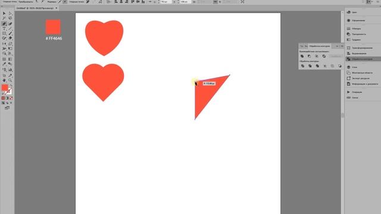
Task: Select the Zoom tool in toolbar
Action: [10, 80]
